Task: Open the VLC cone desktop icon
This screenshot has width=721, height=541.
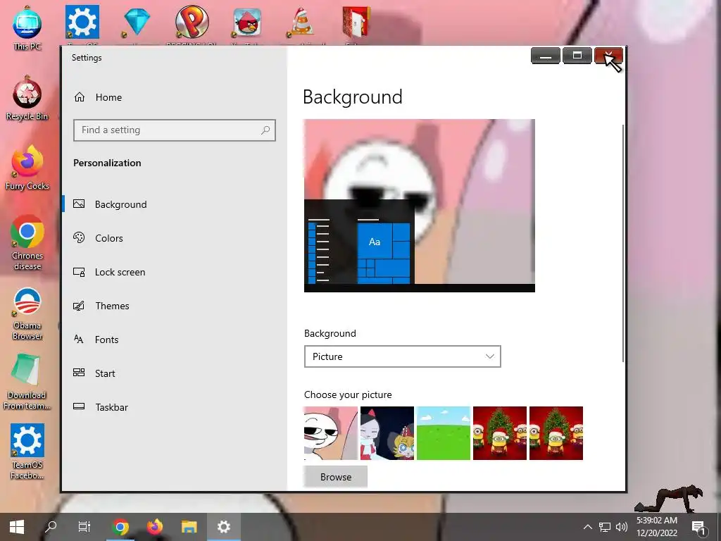Action: point(301,22)
